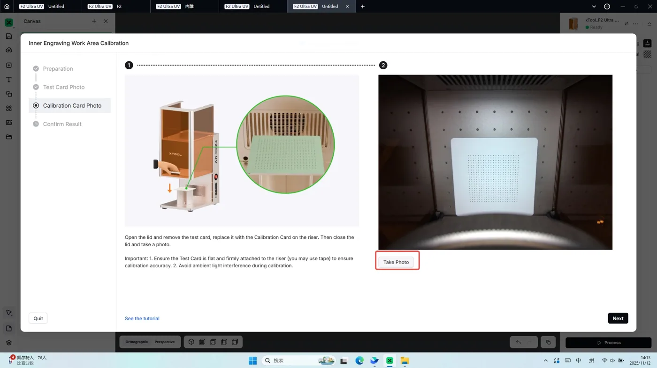The height and width of the screenshot is (368, 657).
Task: Click the calibration card illustration
Action: 242,151
